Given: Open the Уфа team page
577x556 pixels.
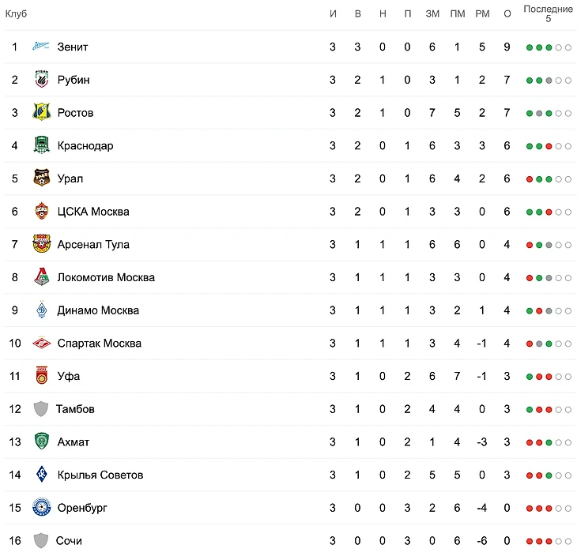Looking at the screenshot, I should pos(69,376).
